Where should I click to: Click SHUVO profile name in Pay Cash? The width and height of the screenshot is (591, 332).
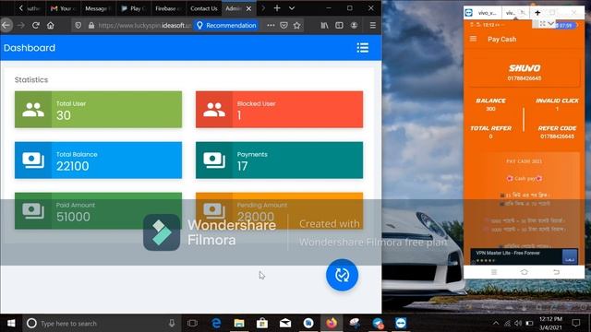click(525, 68)
